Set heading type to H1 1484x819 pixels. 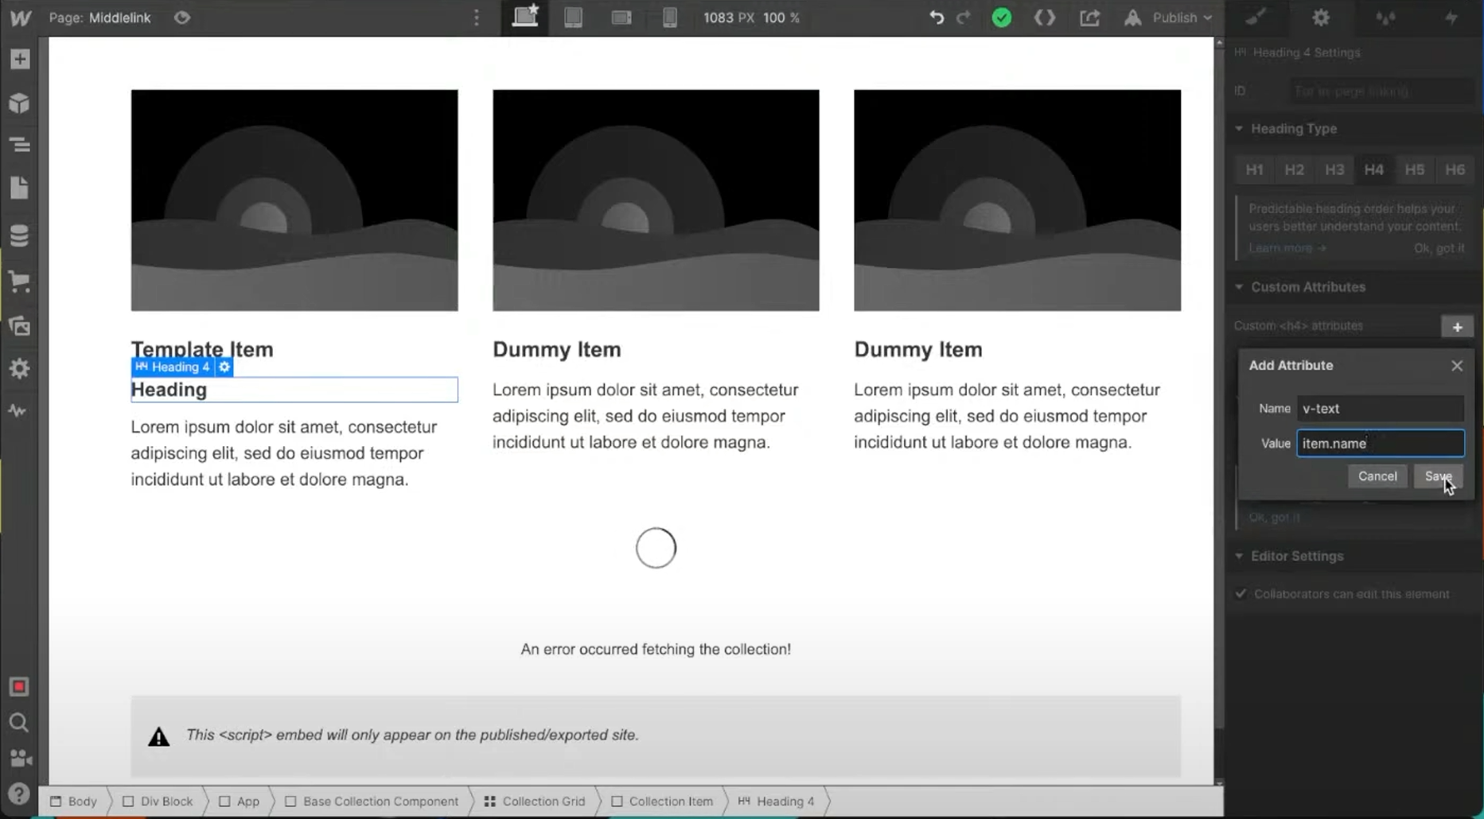pos(1255,169)
